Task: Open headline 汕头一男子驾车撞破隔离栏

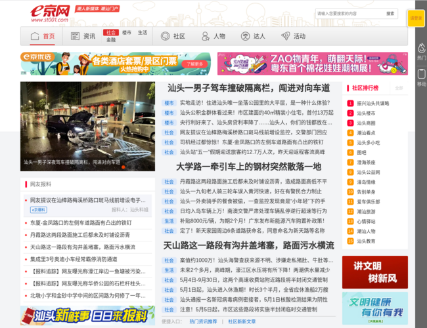Action: (x=248, y=88)
